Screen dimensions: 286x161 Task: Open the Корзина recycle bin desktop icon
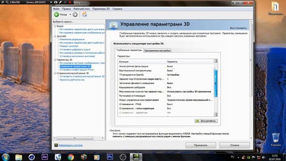[x=276, y=140]
